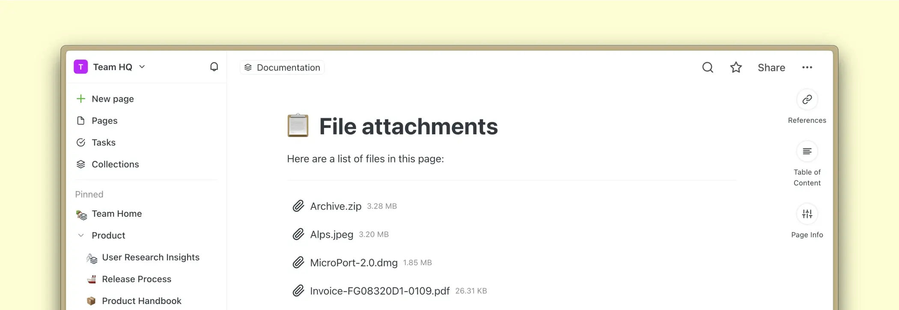Star this page as favorite
The width and height of the screenshot is (899, 310).
tap(736, 68)
